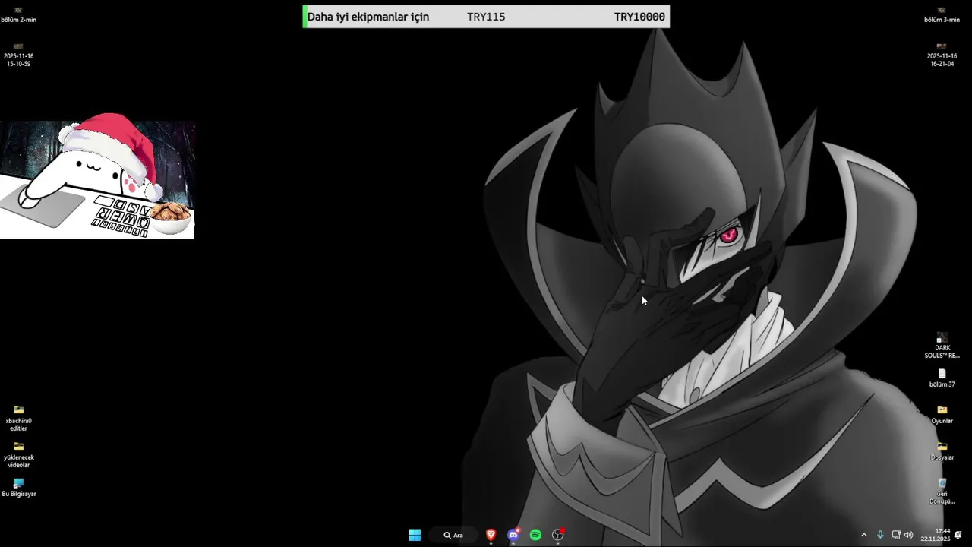Select the 2025-11-16 16-21-04 video file
Image resolution: width=972 pixels, height=547 pixels.
pos(942,55)
